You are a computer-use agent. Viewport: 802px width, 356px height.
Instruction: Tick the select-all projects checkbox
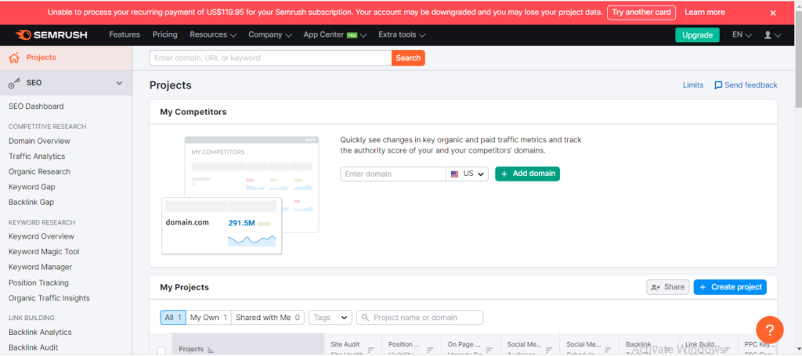(161, 351)
